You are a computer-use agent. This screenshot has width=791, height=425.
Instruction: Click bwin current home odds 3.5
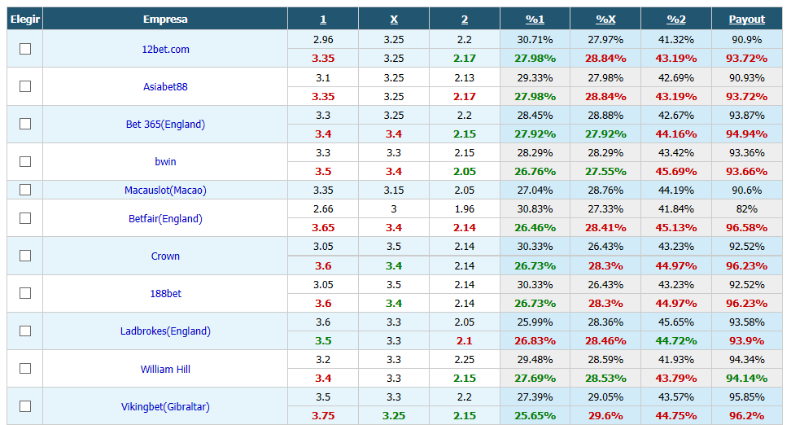[x=323, y=172]
